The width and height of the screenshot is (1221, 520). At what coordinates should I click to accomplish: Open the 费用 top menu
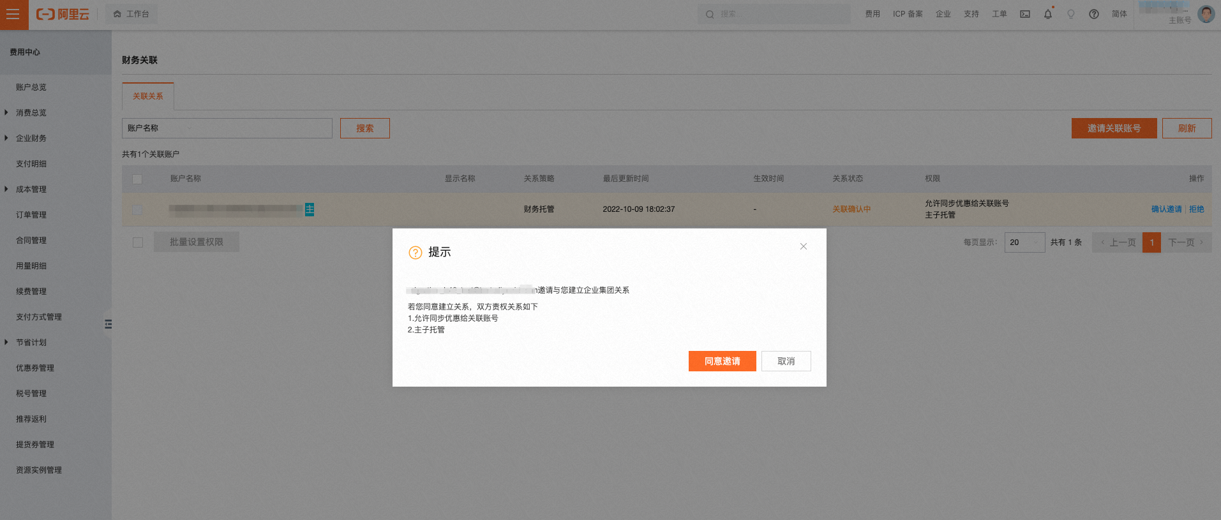tap(873, 14)
